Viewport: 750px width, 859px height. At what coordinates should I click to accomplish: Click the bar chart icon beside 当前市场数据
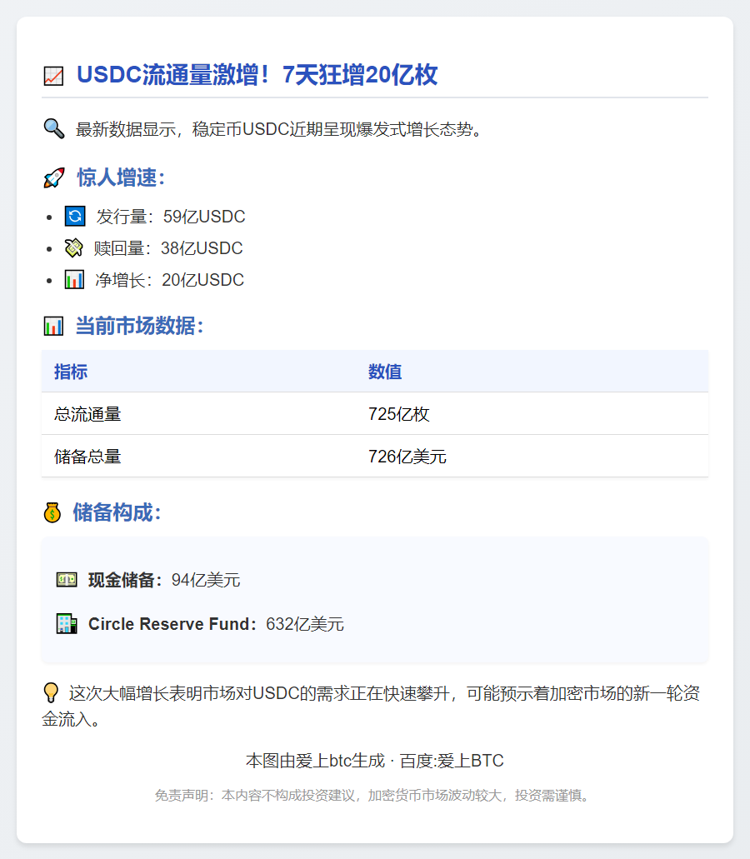[53, 326]
